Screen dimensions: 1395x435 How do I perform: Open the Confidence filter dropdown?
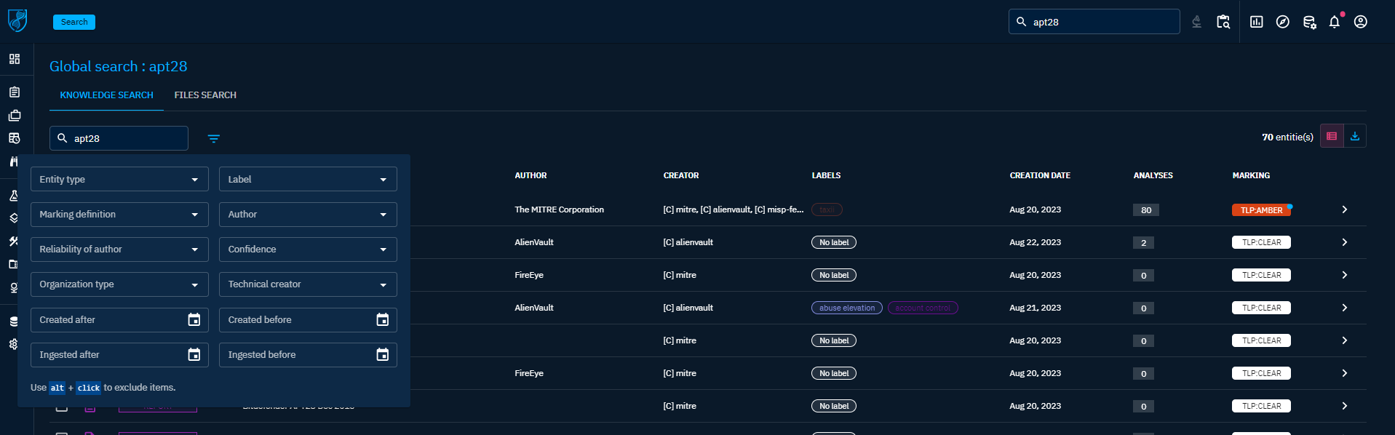[307, 250]
